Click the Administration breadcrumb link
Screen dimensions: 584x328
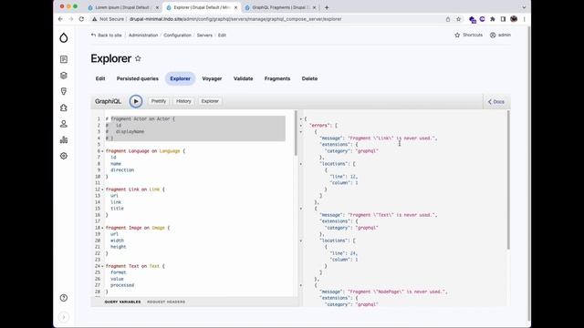tap(143, 35)
